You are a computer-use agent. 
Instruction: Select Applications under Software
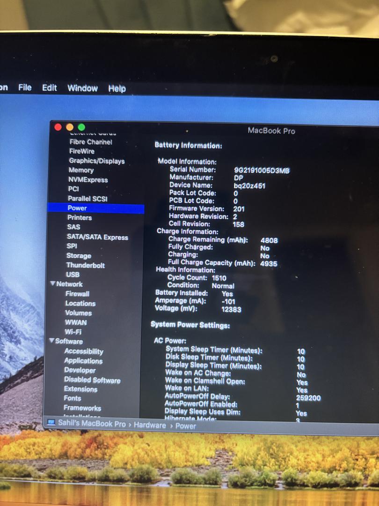coord(83,360)
